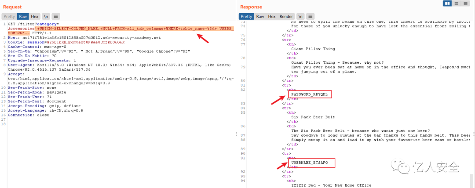
Task: Click 'Upgrade-Insecure-Requests: 1' line
Action: pyautogui.click(x=42, y=60)
